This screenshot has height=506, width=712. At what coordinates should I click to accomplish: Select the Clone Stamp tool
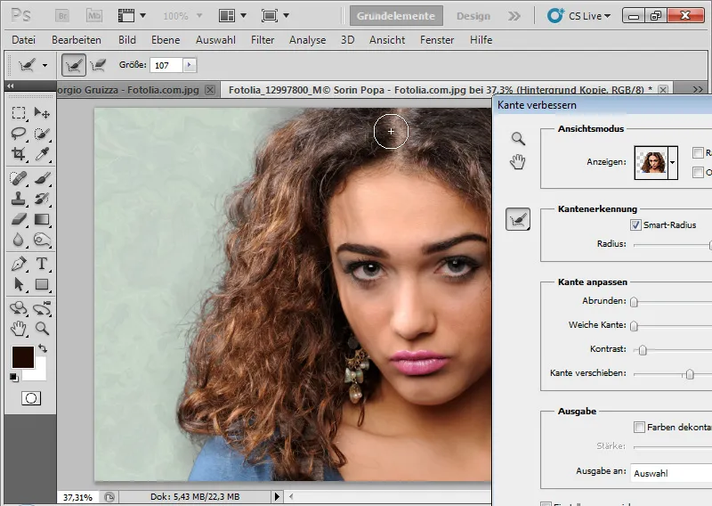tap(18, 199)
